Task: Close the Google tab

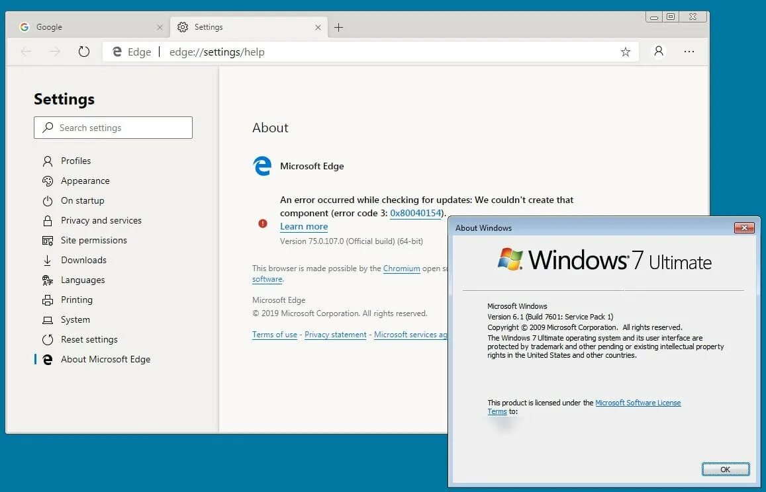Action: coord(160,27)
